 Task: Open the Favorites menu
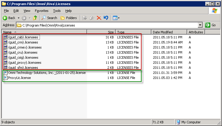pos(42,11)
